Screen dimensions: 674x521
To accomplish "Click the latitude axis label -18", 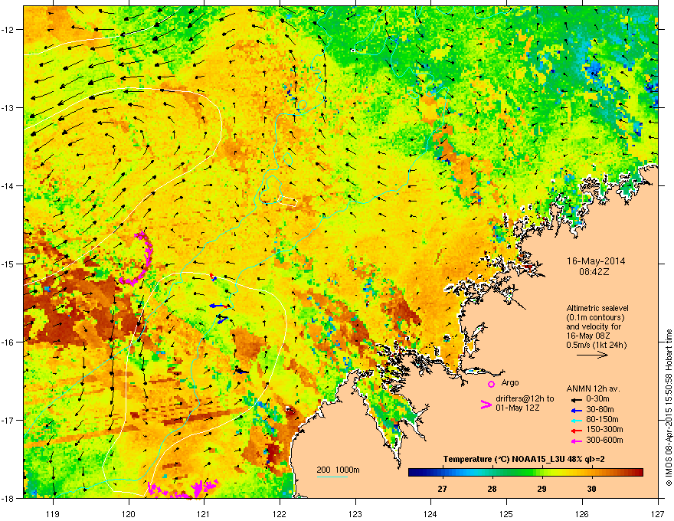I will coord(8,498).
